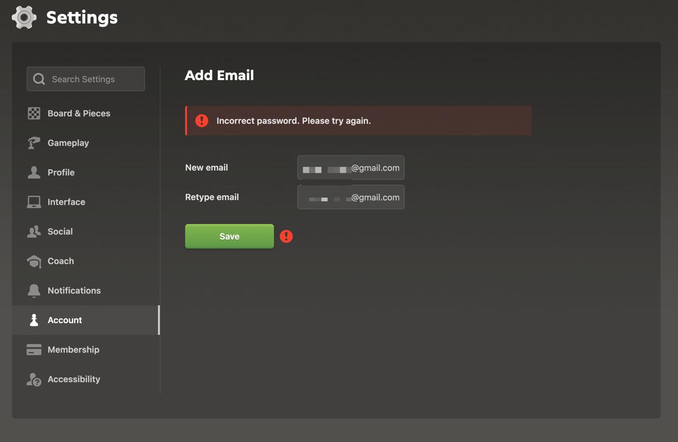678x442 pixels.
Task: Click the Profile person silhouette icon
Action: tap(34, 172)
